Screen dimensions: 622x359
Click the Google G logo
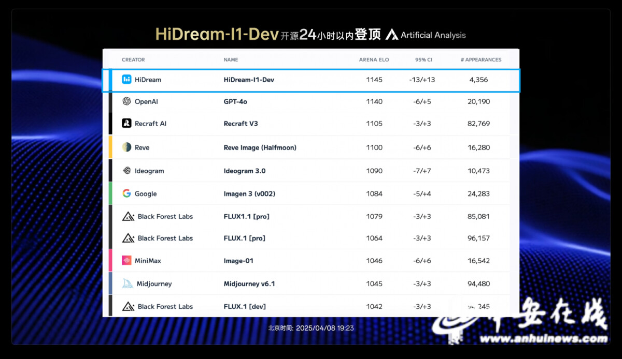point(126,193)
